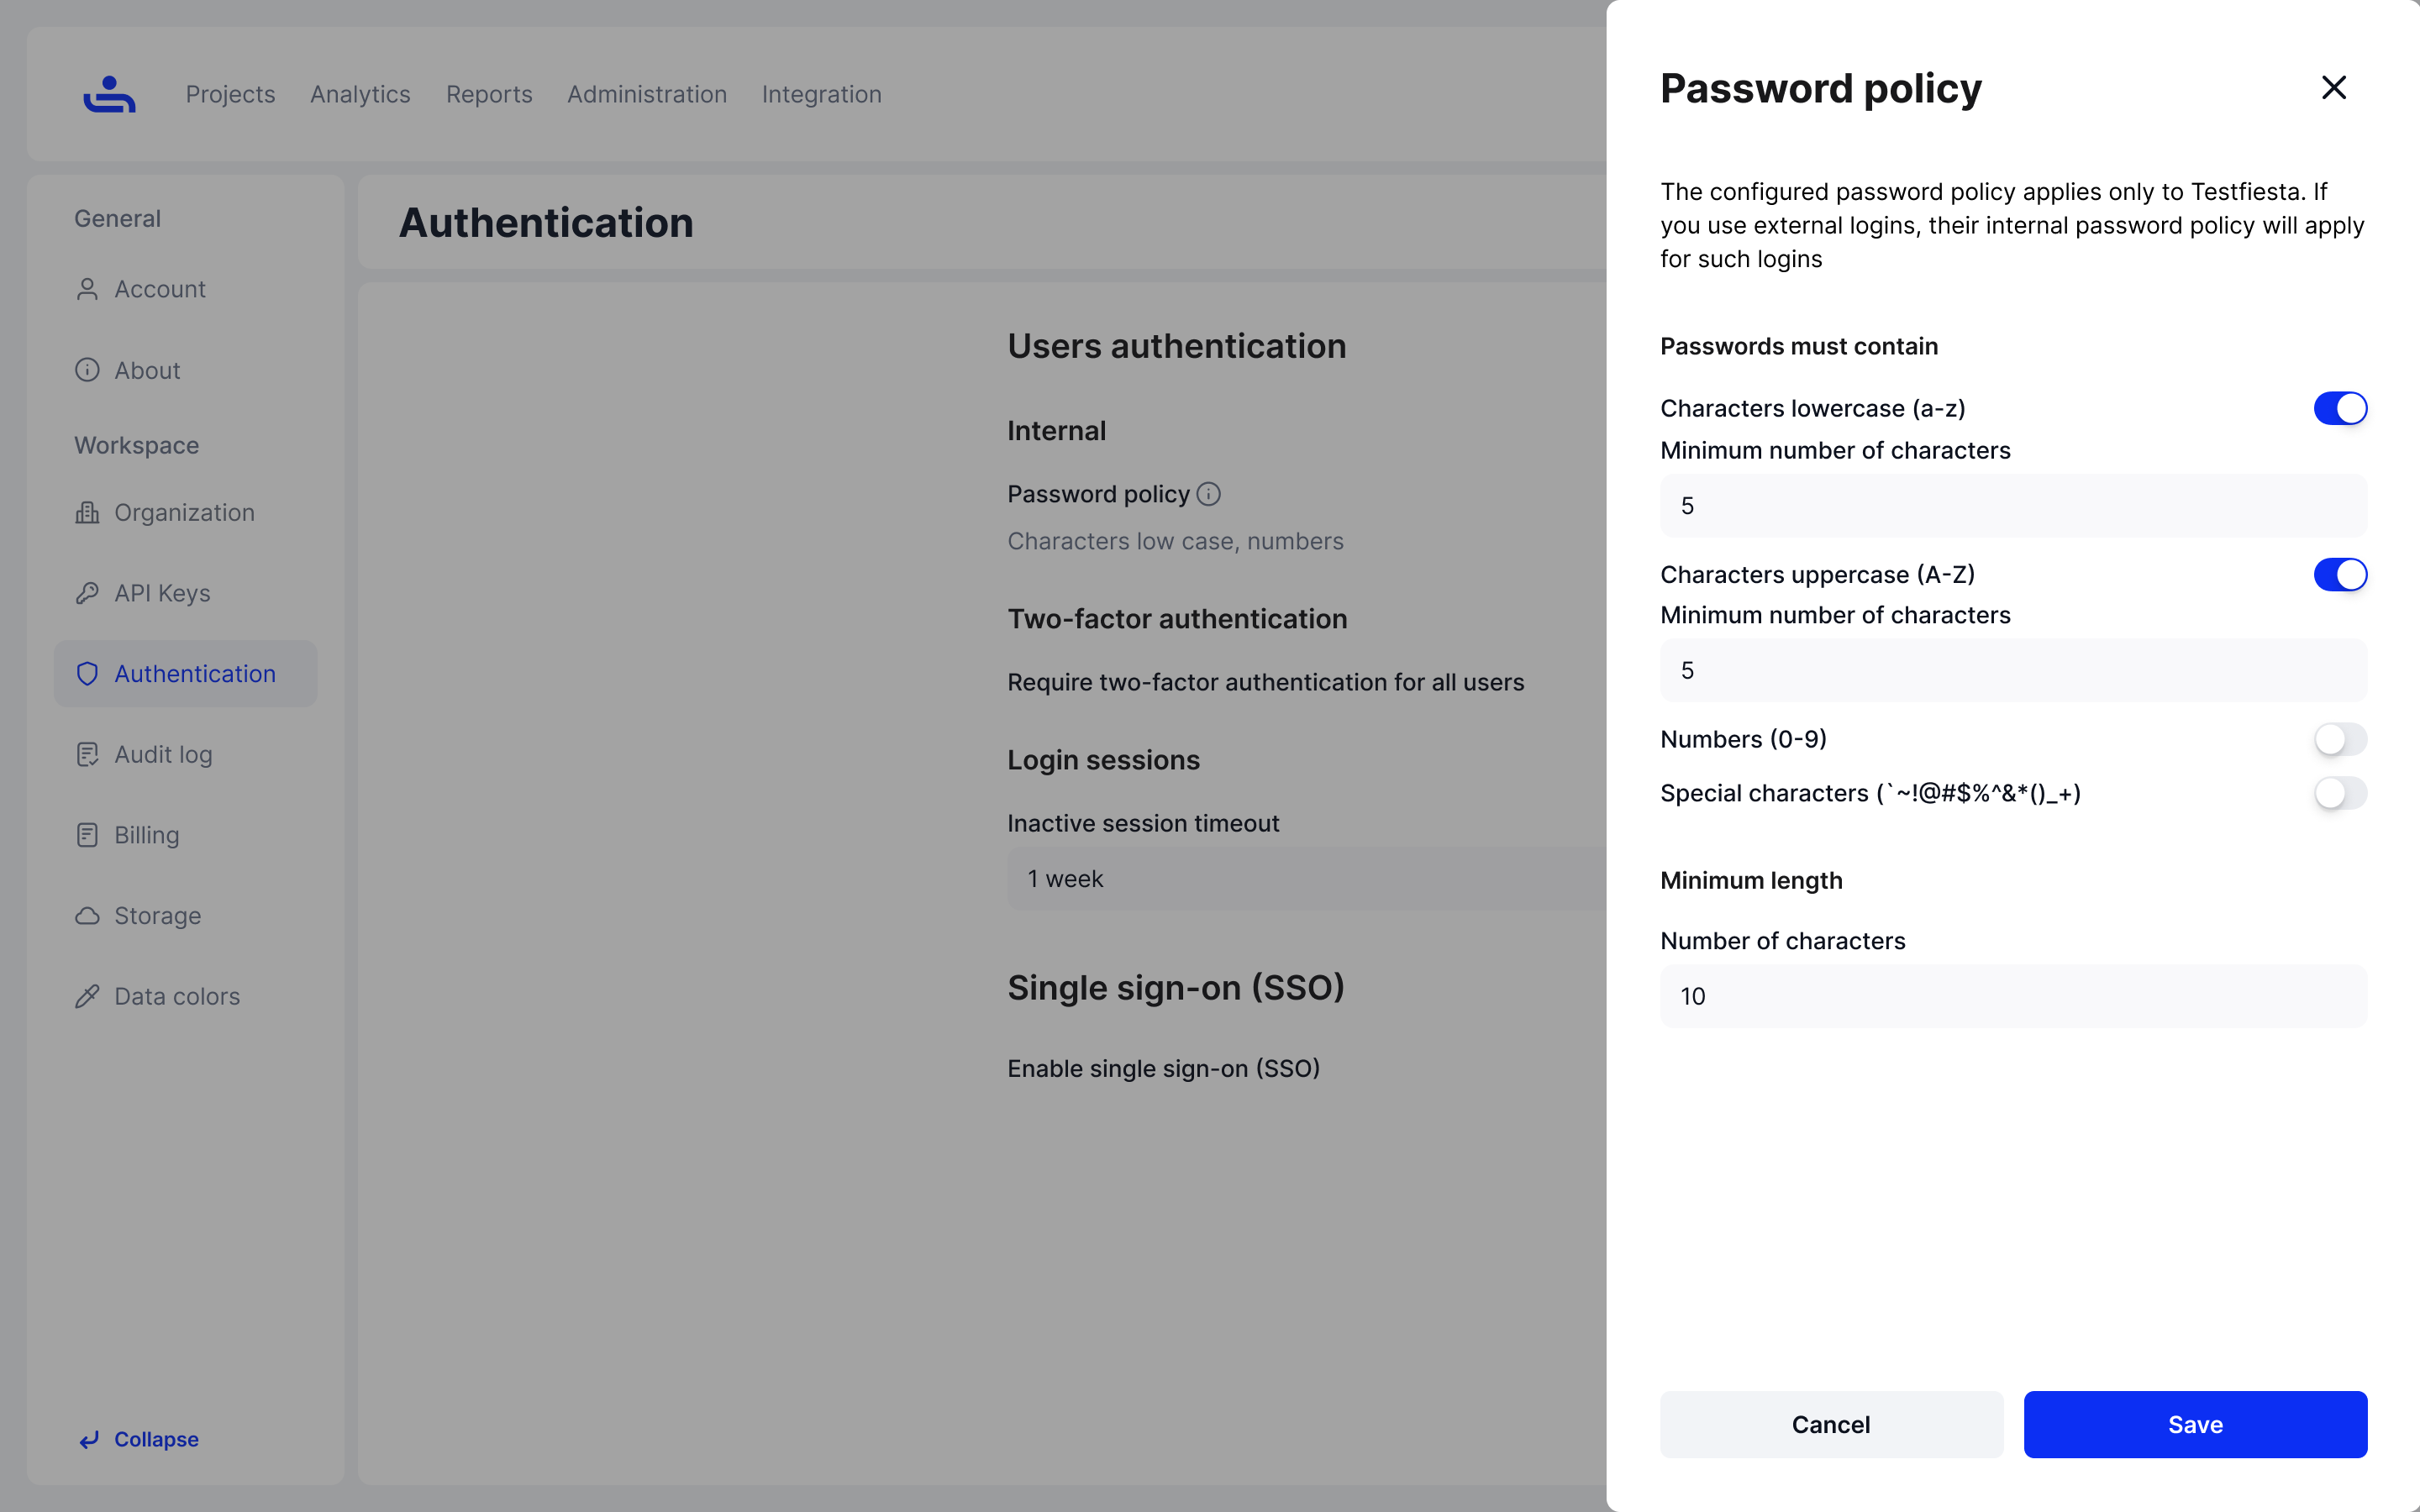2420x1512 pixels.
Task: Click the About info icon
Action: [x=87, y=370]
